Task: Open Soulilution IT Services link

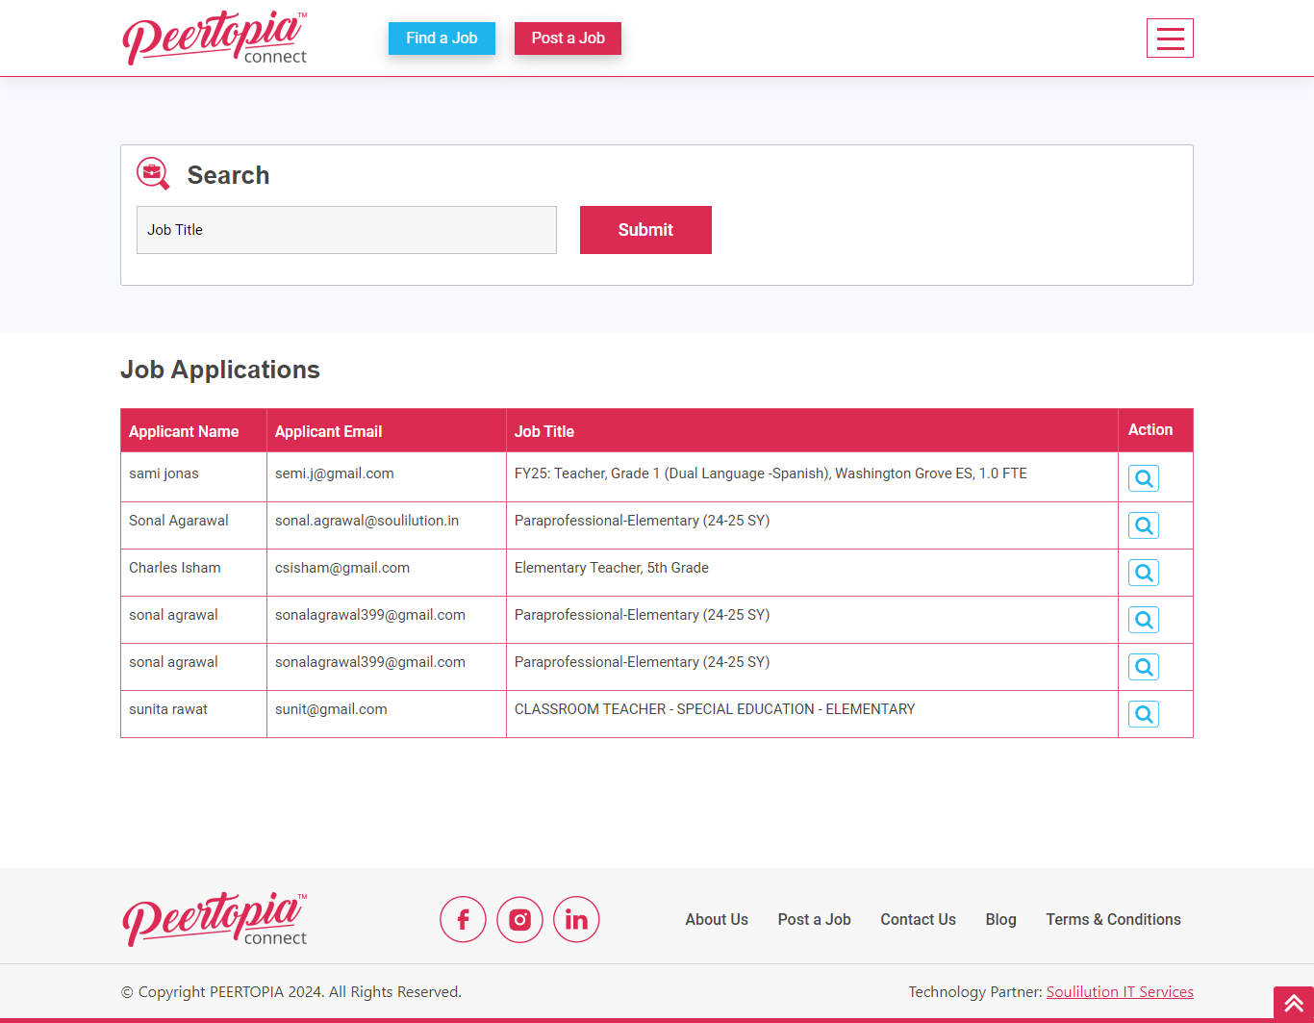Action: [x=1120, y=991]
